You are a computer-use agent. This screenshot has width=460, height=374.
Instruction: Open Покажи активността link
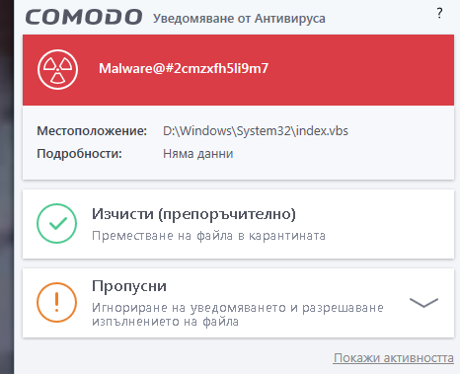pos(394,358)
